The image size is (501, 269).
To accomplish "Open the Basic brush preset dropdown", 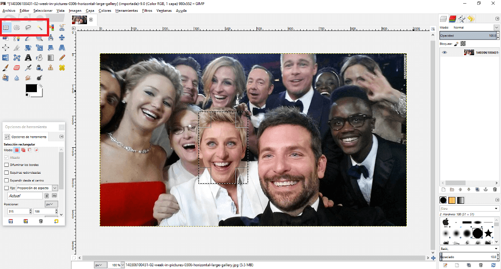I will click(496, 248).
